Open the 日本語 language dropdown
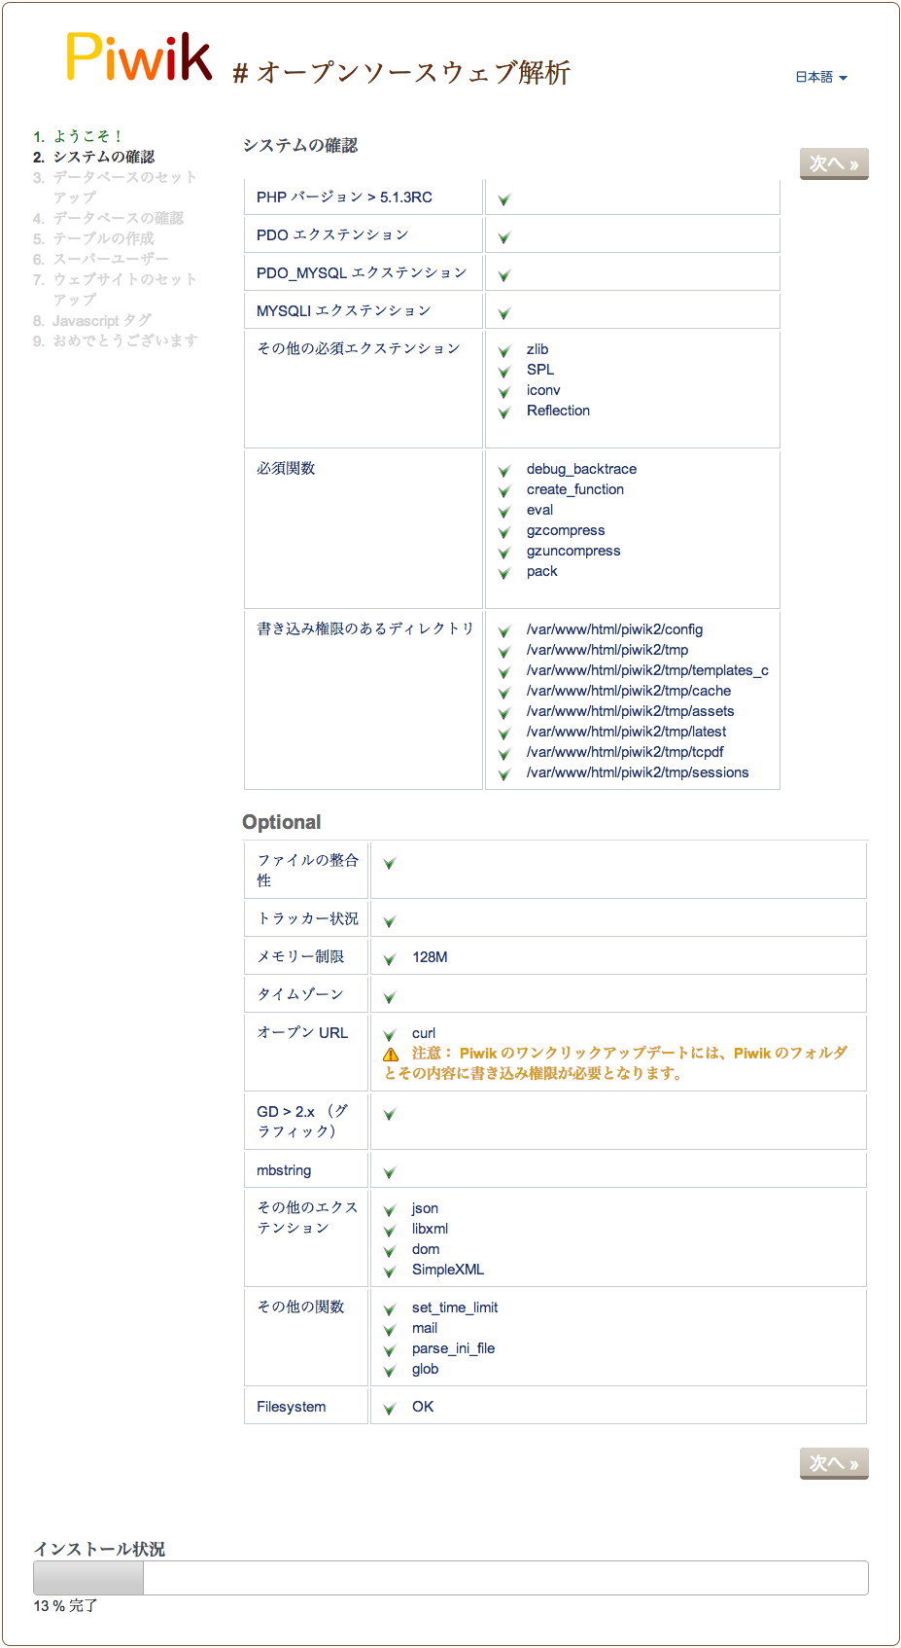This screenshot has width=901, height=1648. [x=821, y=77]
